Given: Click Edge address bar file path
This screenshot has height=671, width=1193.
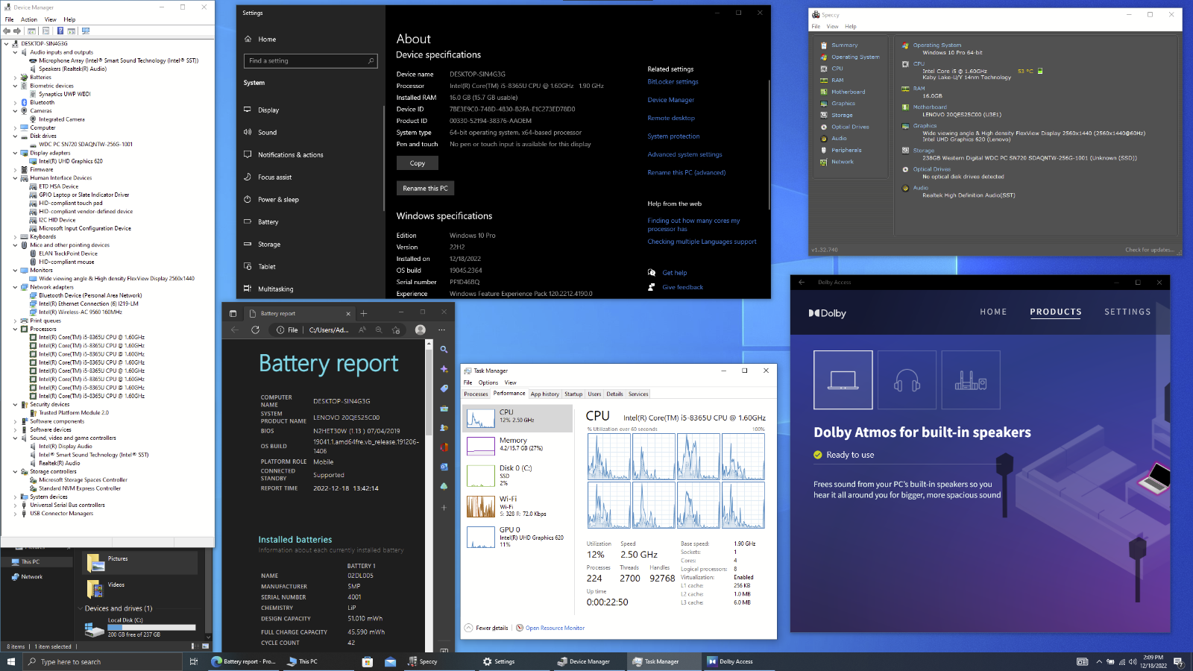Looking at the screenshot, I should point(329,330).
